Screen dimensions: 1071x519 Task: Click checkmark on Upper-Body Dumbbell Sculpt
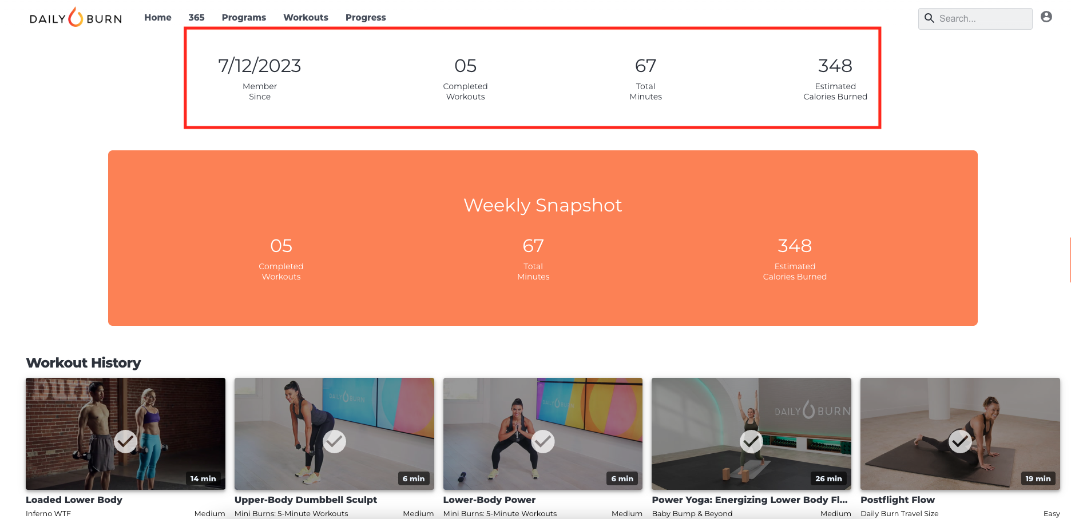[x=334, y=441]
